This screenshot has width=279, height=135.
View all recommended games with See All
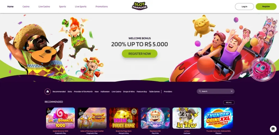point(229,103)
